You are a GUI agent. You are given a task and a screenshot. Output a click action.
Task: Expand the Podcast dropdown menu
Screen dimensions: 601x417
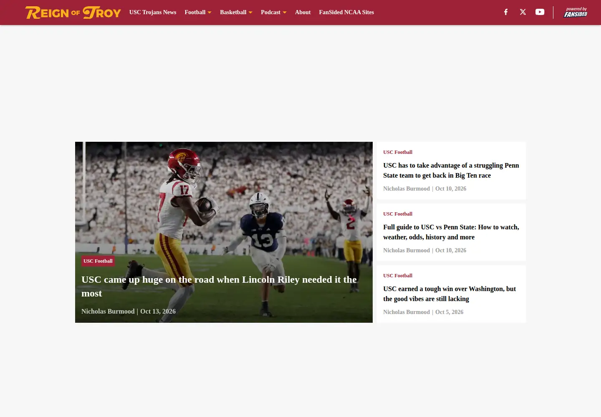[274, 13]
